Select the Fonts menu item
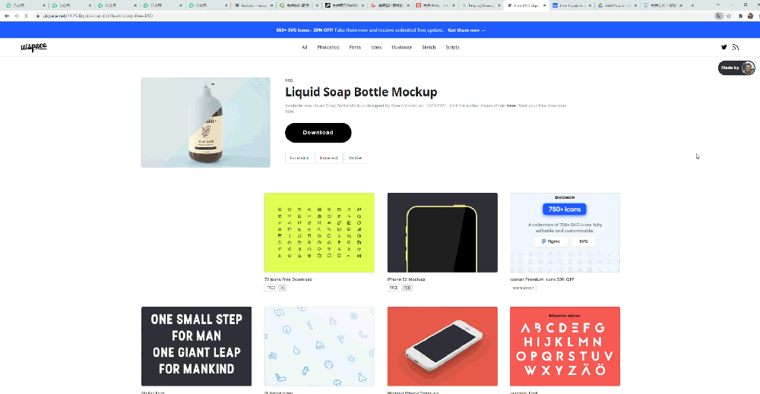 pyautogui.click(x=355, y=47)
